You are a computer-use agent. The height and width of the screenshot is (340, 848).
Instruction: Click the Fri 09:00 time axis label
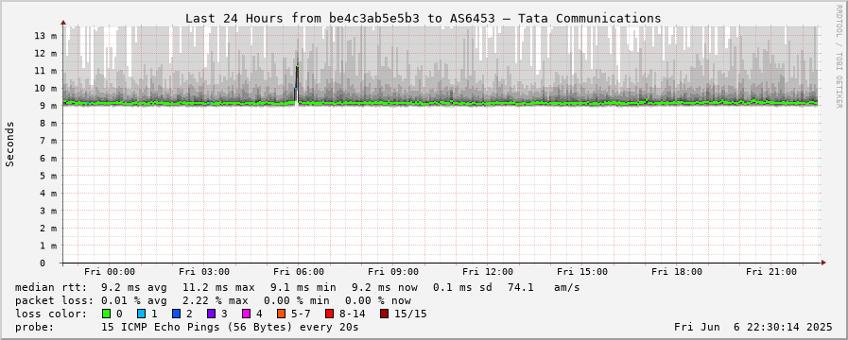tap(393, 272)
